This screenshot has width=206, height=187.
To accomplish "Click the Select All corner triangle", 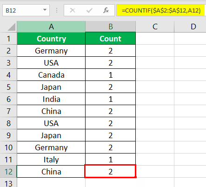I will [12, 27].
